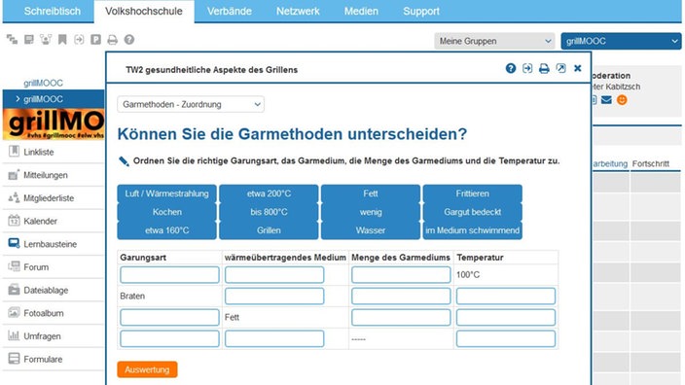Click the main toolbar help question mark

(x=128, y=40)
